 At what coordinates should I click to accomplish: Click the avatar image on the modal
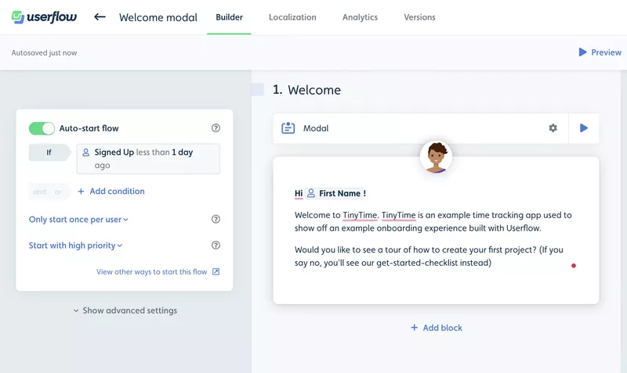436,156
